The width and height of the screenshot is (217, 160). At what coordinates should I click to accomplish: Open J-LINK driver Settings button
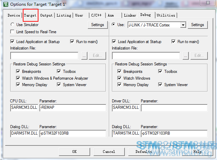click(x=198, y=25)
